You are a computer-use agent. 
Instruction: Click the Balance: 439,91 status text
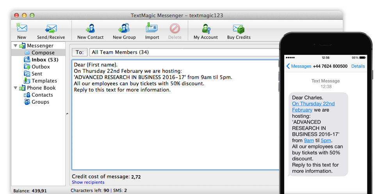coord(30,191)
